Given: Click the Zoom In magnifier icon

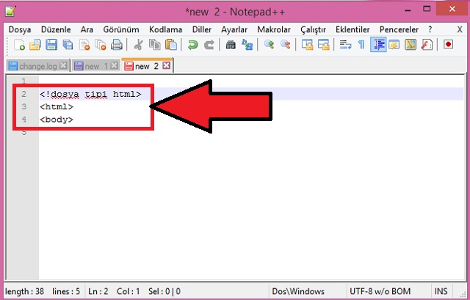Looking at the screenshot, I should tap(269, 45).
